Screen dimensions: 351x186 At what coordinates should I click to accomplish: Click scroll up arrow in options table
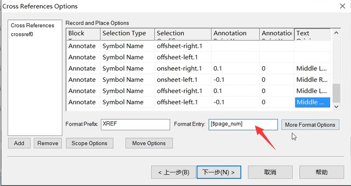click(x=336, y=33)
